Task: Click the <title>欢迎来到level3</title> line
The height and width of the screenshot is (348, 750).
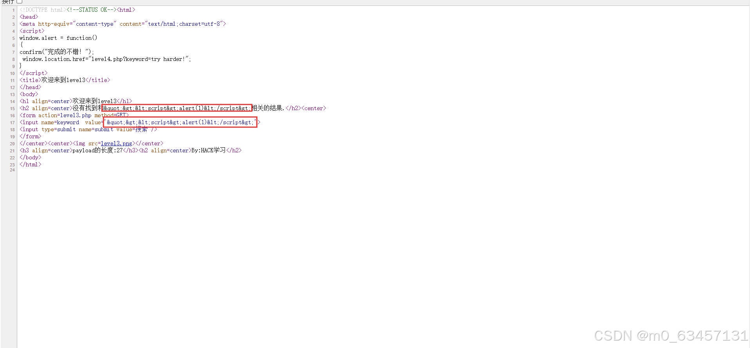Action: pyautogui.click(x=65, y=80)
